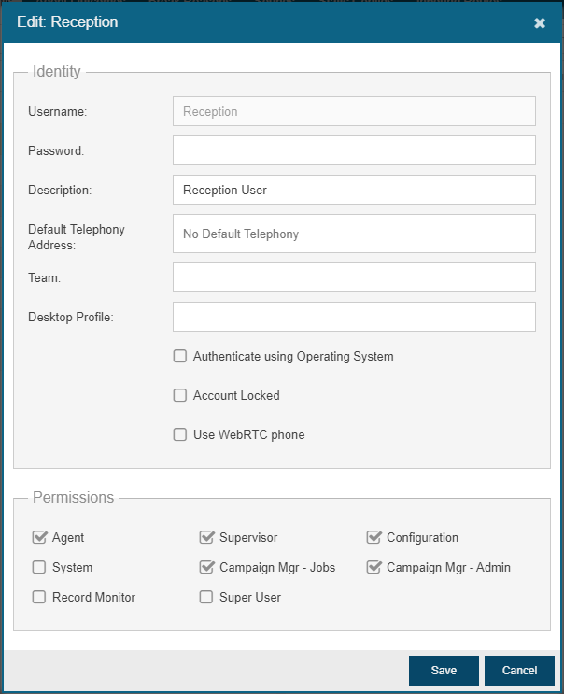Enable the Record Monitor permission

(39, 597)
